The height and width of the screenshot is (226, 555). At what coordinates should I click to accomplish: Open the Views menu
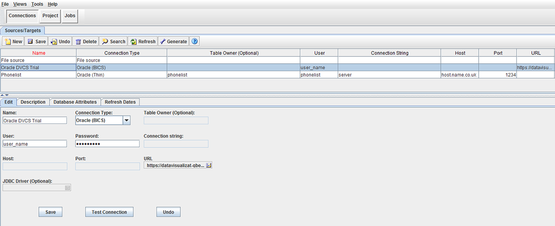pyautogui.click(x=20, y=4)
